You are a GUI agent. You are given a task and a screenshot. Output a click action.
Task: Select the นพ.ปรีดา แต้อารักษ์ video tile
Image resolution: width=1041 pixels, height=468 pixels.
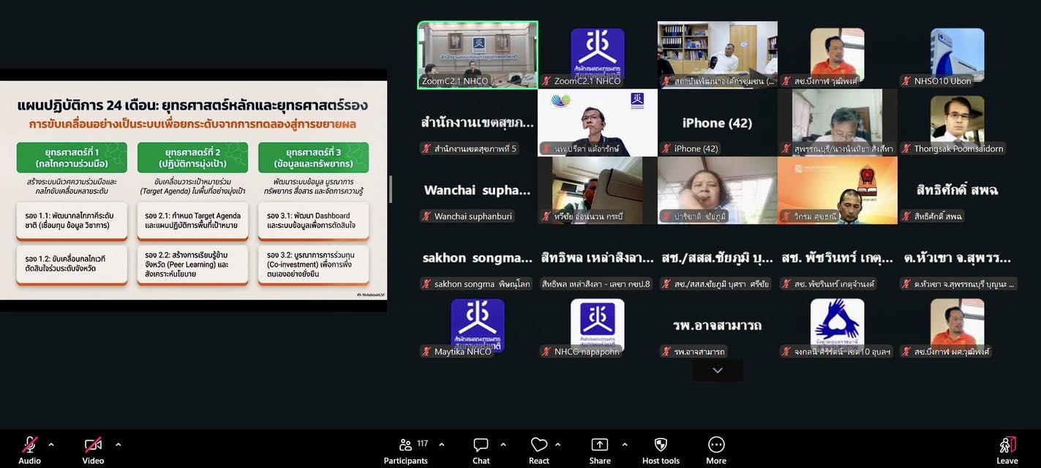pyautogui.click(x=598, y=123)
